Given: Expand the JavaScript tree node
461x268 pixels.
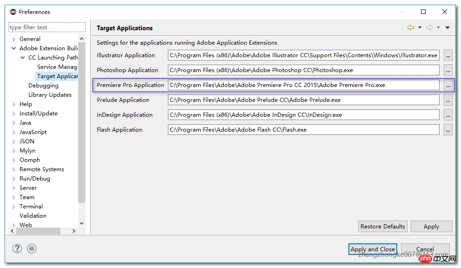Looking at the screenshot, I should coord(13,132).
